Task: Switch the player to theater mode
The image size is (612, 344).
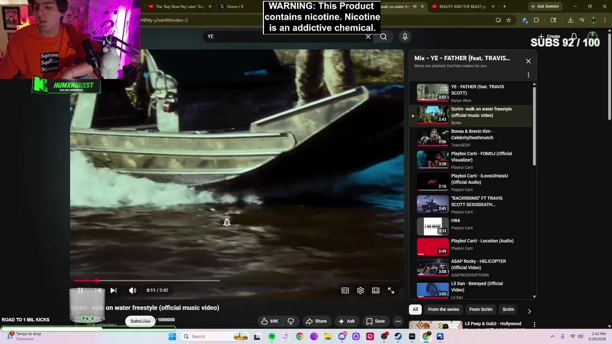Action: point(376,290)
